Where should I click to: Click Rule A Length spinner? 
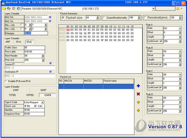(180, 37)
